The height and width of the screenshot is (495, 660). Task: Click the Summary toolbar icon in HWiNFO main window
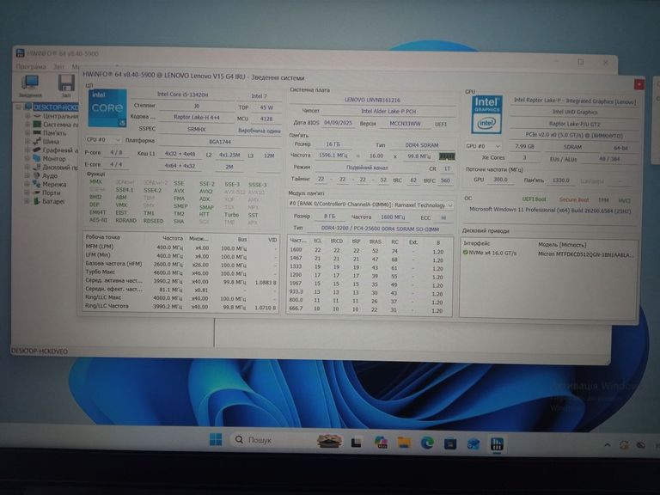pos(30,86)
